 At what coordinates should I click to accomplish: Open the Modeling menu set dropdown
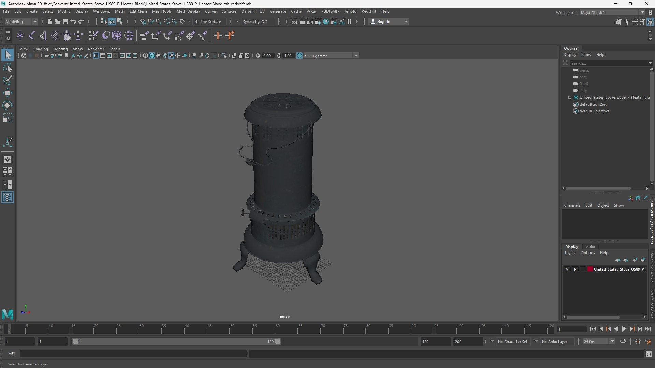point(21,21)
